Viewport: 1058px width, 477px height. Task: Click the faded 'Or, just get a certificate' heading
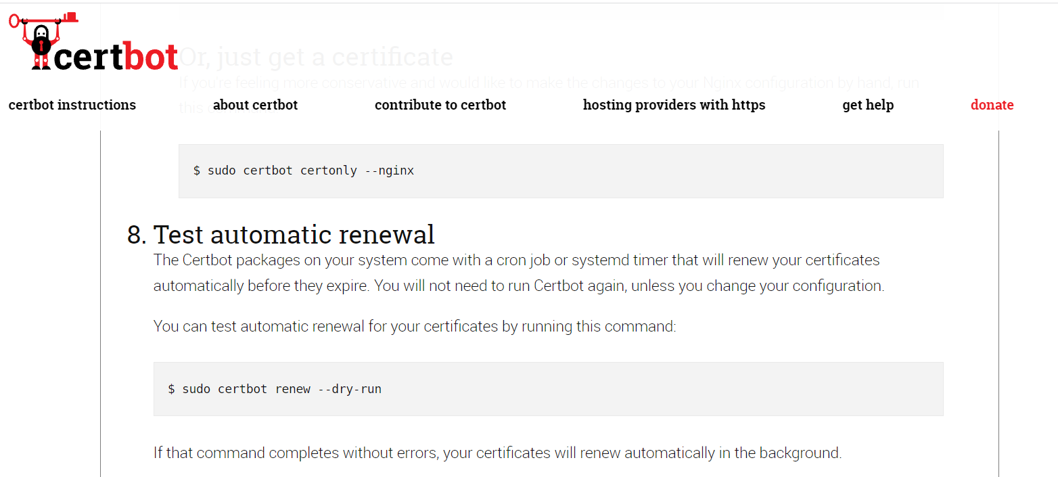316,57
